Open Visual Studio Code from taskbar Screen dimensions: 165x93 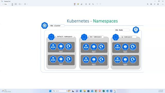point(107,91)
